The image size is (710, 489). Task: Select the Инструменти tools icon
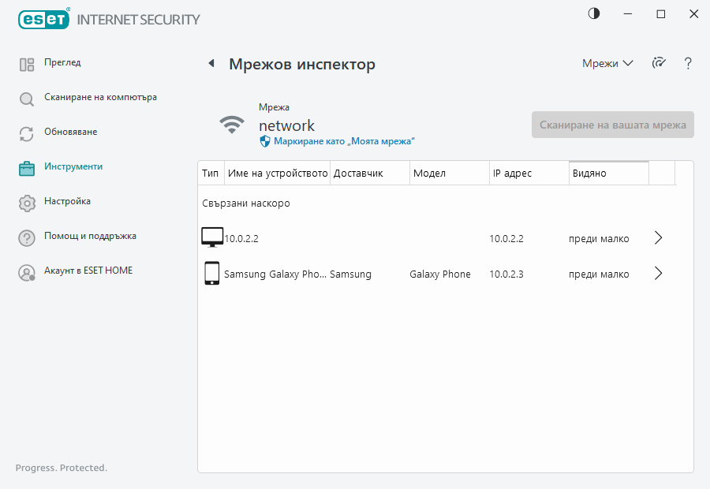pos(26,166)
